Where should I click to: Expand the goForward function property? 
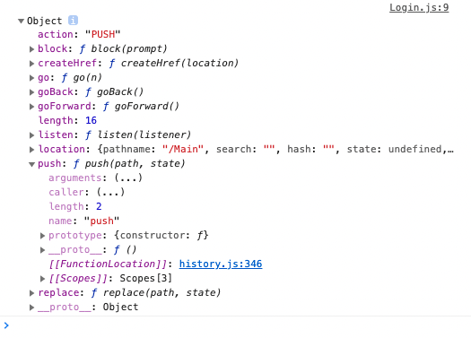31,107
